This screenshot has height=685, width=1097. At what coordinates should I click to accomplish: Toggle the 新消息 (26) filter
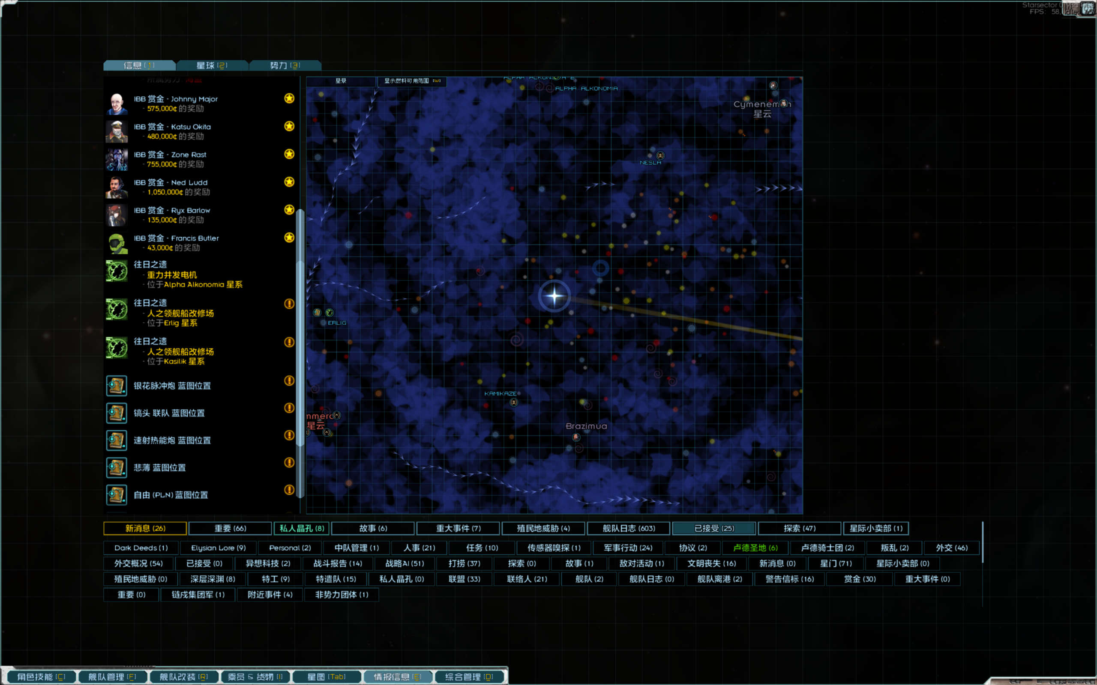point(145,528)
